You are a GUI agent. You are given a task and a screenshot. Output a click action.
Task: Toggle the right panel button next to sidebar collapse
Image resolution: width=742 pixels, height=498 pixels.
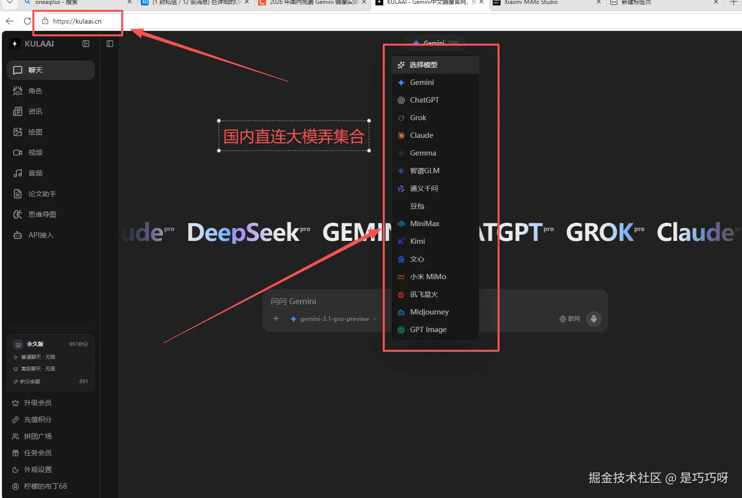coord(109,44)
